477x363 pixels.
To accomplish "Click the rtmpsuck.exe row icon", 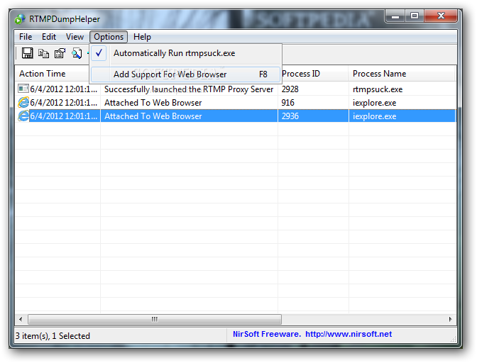I will 23,89.
